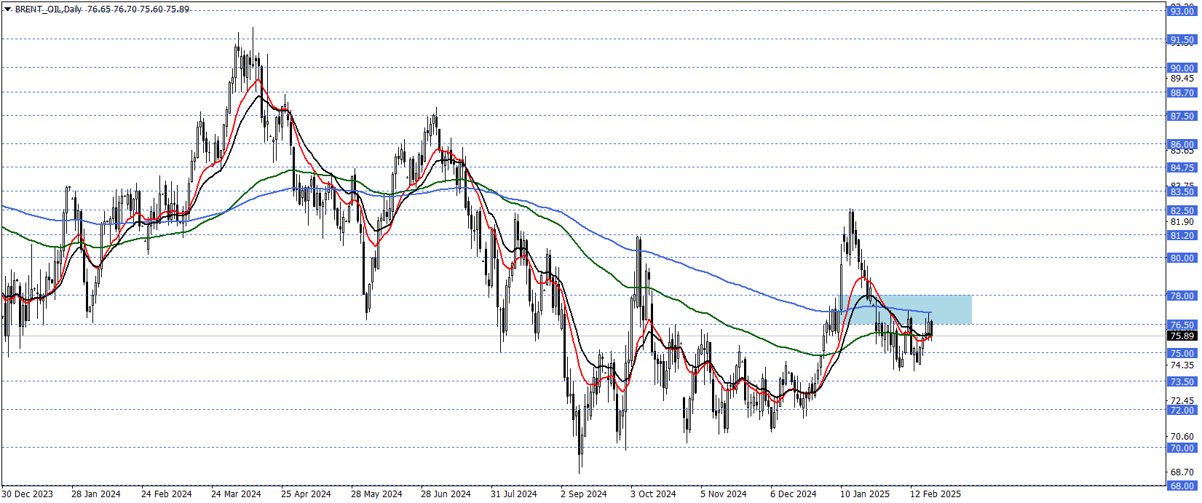This screenshot has width=1202, height=503.
Task: Click the 5 Nov 2024 date label
Action: 724,494
